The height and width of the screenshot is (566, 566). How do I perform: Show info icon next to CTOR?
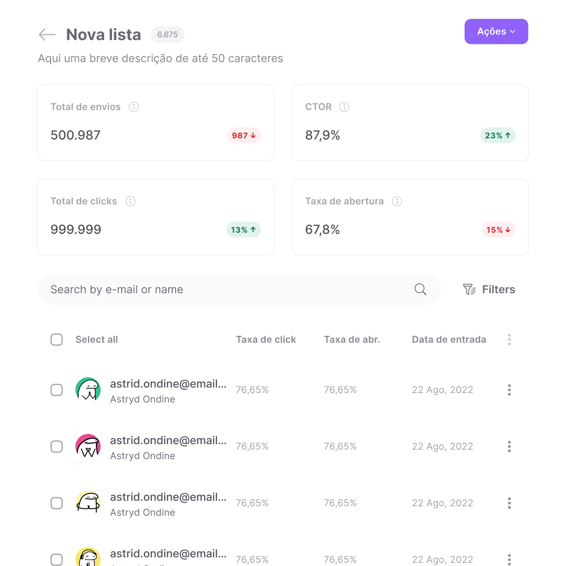pyautogui.click(x=344, y=107)
